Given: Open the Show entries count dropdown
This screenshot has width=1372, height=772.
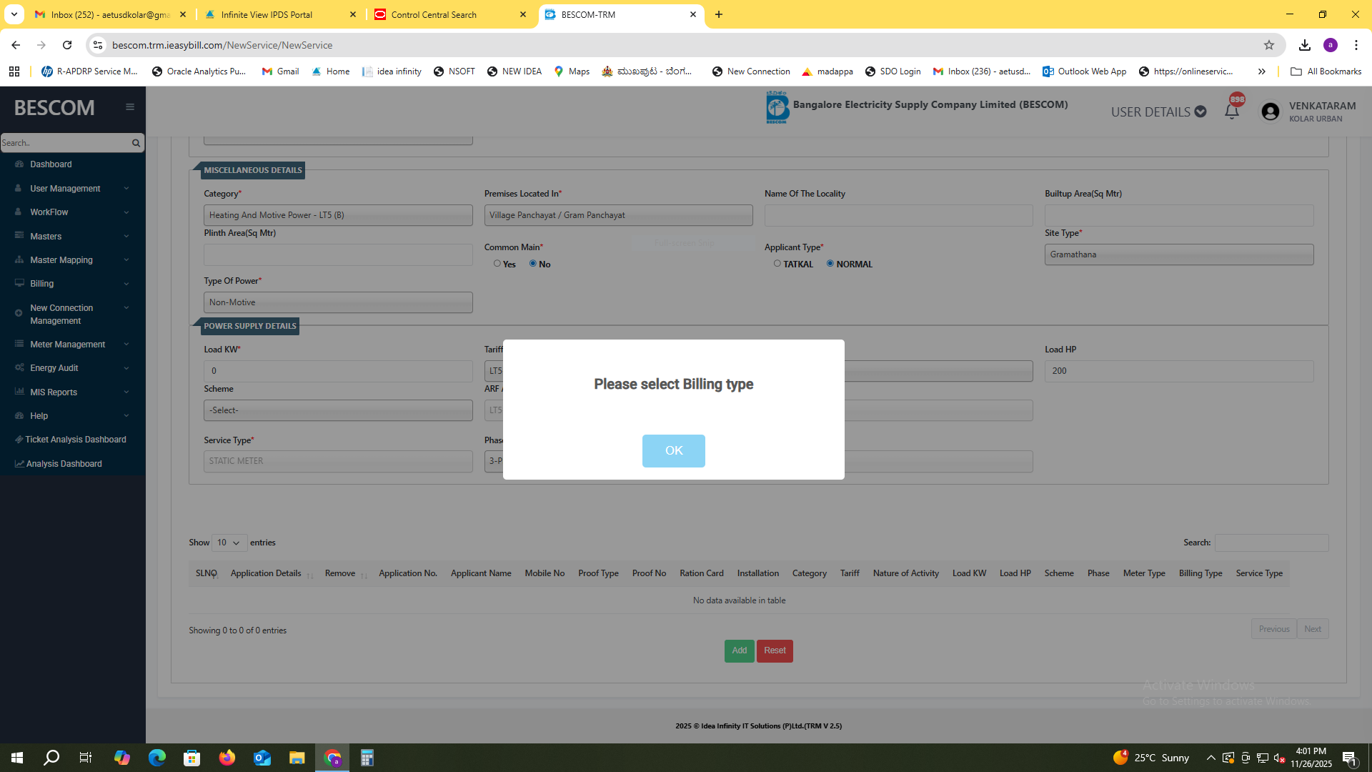Looking at the screenshot, I should [229, 543].
